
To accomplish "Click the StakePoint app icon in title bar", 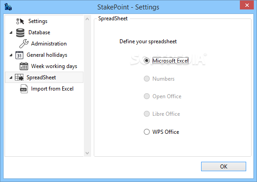I will click(x=8, y=7).
